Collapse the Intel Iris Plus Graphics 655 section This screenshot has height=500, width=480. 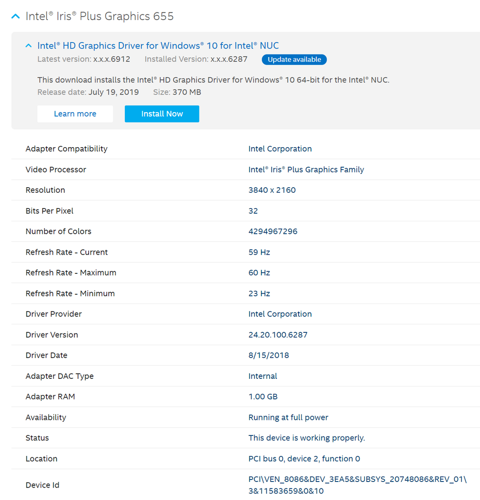click(16, 16)
